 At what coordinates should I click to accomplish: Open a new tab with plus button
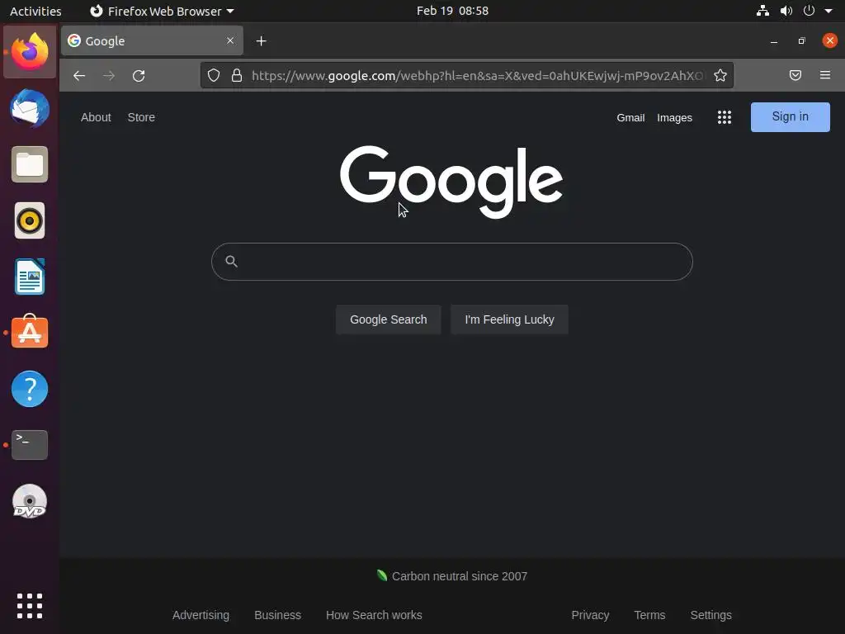click(261, 41)
